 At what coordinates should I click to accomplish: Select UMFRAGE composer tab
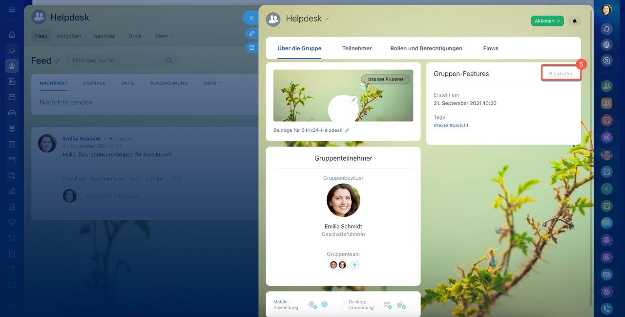(x=94, y=83)
